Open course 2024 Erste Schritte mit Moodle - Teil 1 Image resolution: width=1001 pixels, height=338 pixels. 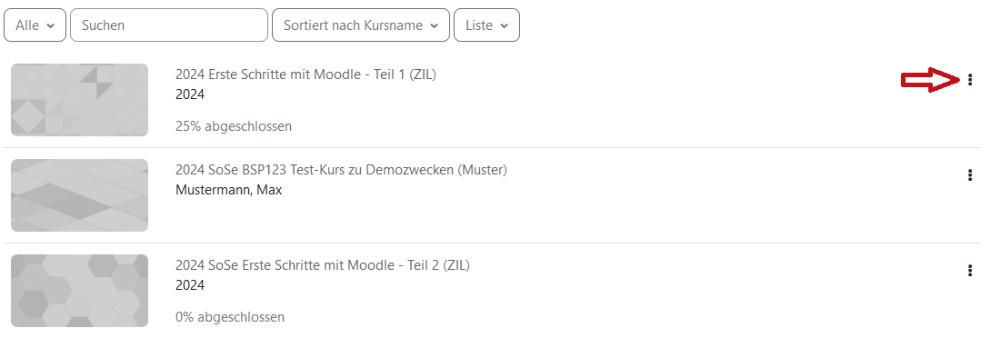coord(305,75)
